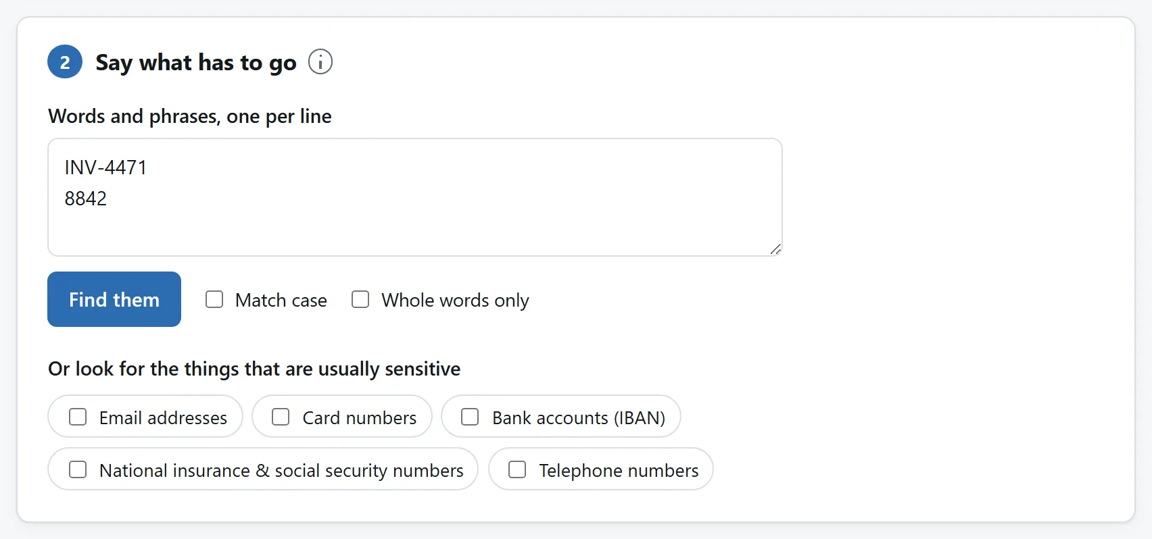The width and height of the screenshot is (1152, 539).
Task: Click the info icon beside the heading
Action: (x=320, y=61)
